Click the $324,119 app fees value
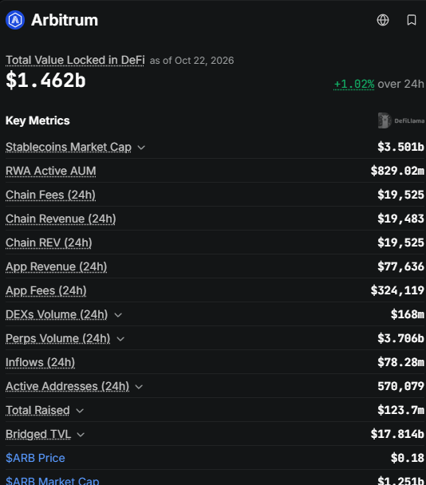The image size is (426, 485). coord(397,290)
